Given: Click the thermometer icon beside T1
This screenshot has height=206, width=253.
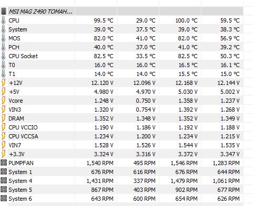Looking at the screenshot, I should point(3,74).
